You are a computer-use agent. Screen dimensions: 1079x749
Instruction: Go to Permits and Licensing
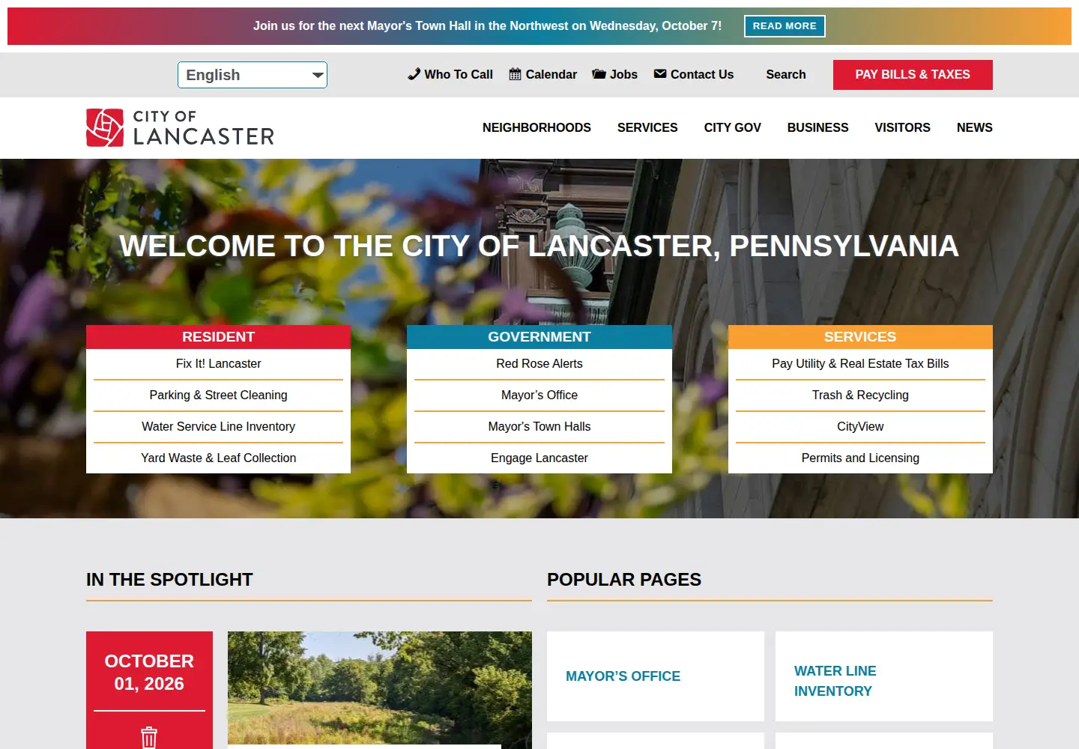tap(860, 458)
